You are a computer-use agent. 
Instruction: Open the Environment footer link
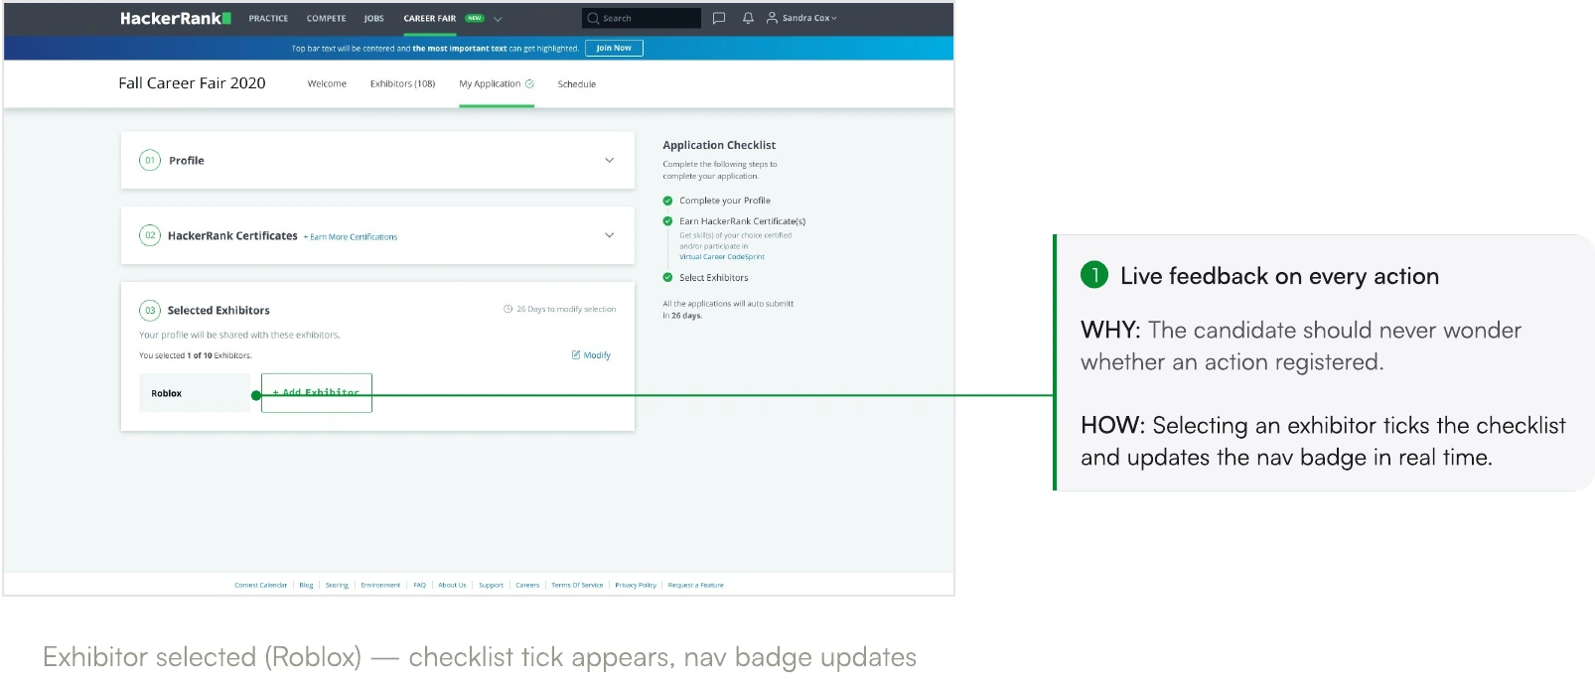380,585
